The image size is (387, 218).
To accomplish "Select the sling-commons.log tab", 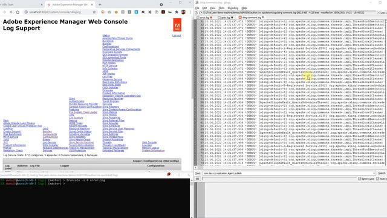I will point(252,18).
